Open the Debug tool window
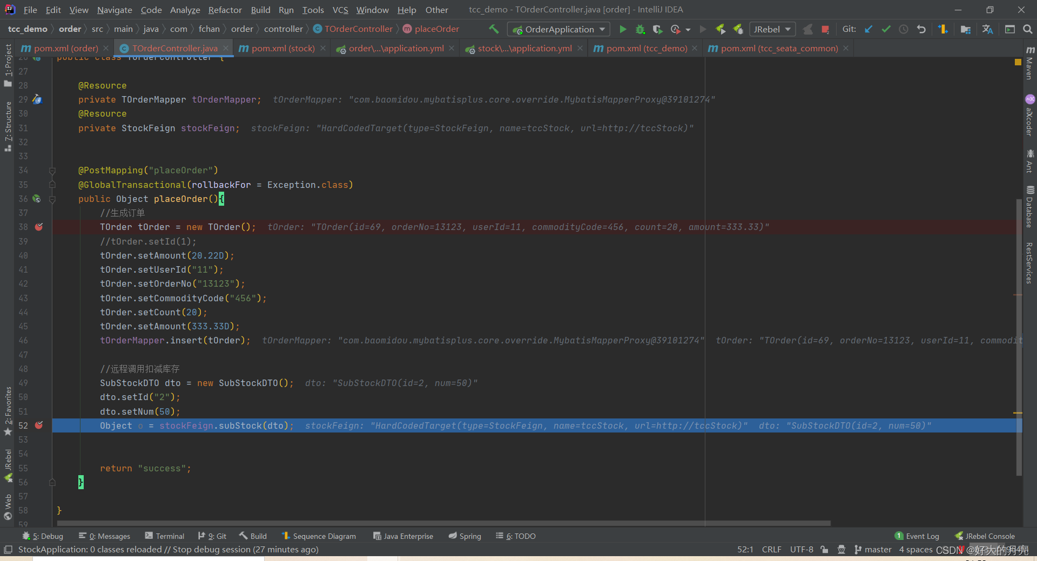 [x=43, y=536]
